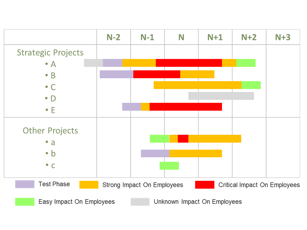Click the purple segment of project E
The image size is (307, 230).
tap(131, 107)
